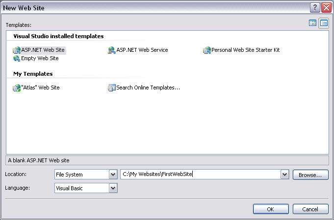Switch to large icons view
Viewport: 334px width, 220px height.
pyautogui.click(x=312, y=23)
